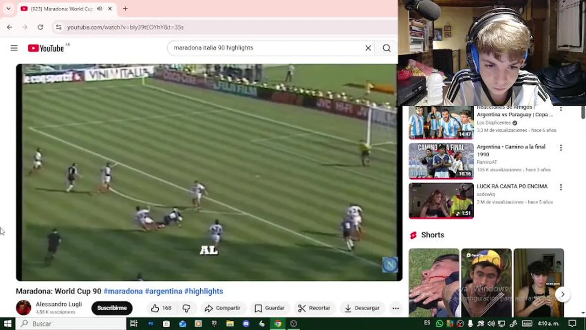The image size is (586, 330).
Task: Close the Maradona World Cup tab
Action: click(110, 8)
